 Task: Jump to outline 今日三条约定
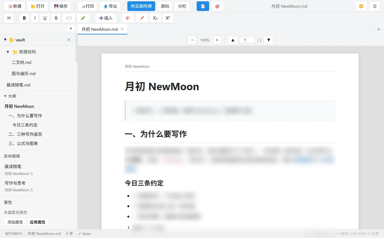[25, 125]
